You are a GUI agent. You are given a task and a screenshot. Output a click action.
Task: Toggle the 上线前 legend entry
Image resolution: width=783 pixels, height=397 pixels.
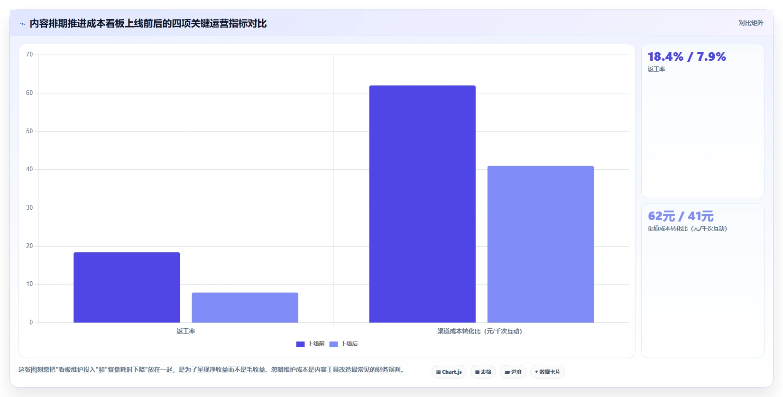(310, 344)
